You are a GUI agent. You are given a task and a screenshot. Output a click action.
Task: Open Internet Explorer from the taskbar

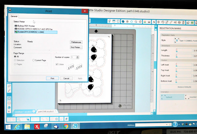(17, 127)
